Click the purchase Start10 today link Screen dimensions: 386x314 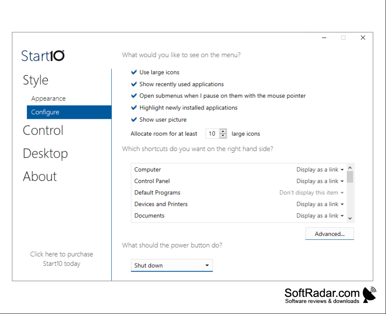click(62, 259)
